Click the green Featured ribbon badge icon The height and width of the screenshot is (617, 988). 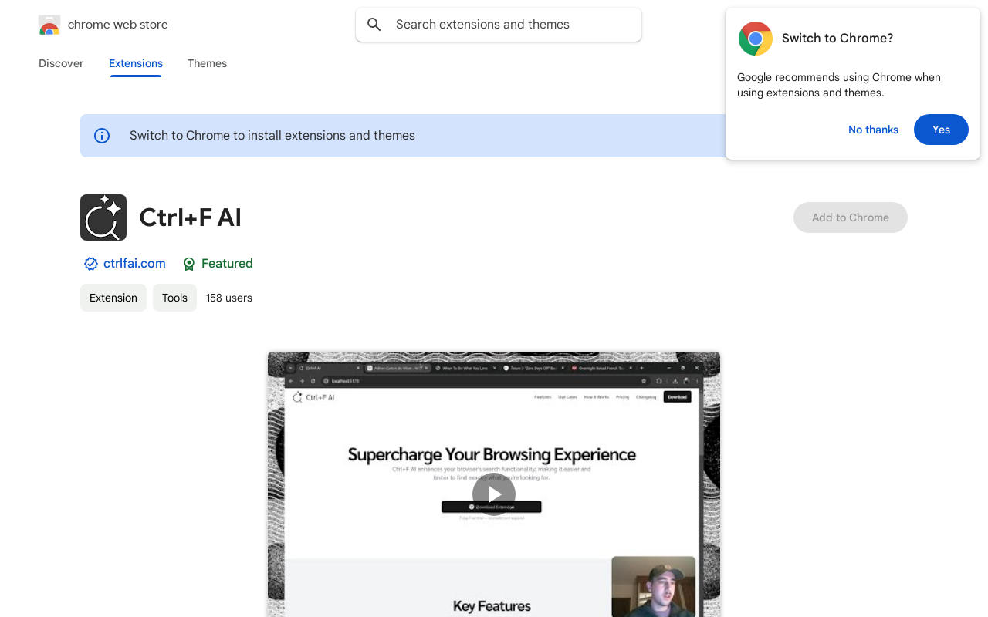click(189, 264)
